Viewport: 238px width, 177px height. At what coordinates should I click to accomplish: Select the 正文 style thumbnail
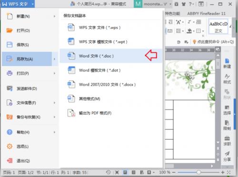tap(218, 26)
